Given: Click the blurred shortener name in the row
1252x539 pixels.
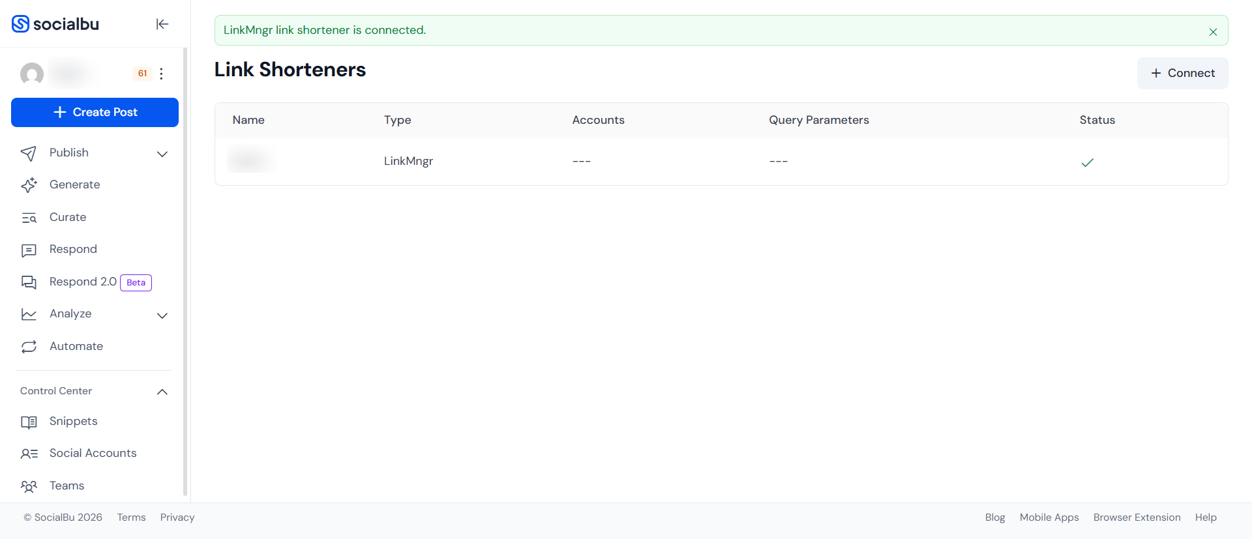Looking at the screenshot, I should click(251, 160).
